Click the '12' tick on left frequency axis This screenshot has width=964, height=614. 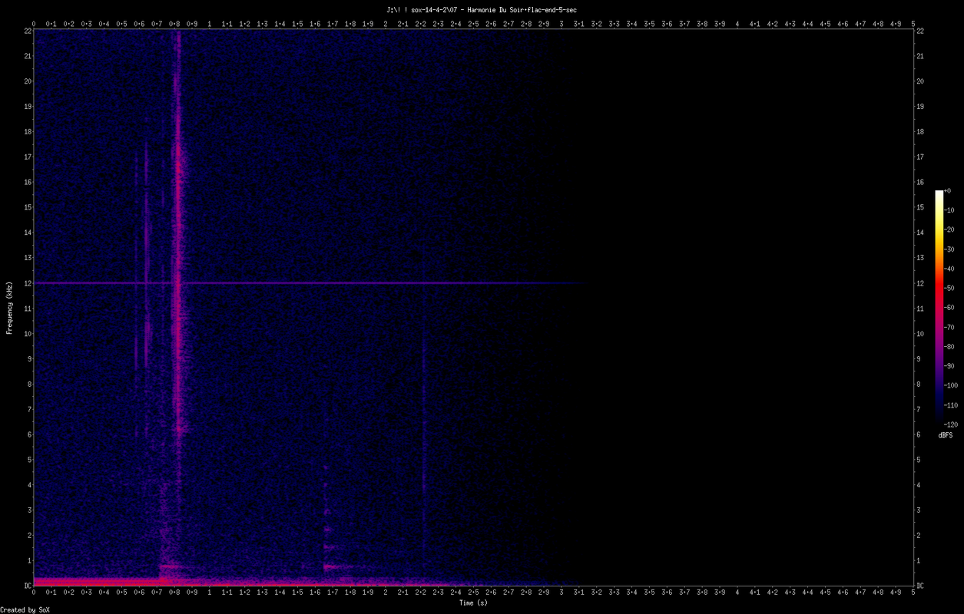(x=27, y=283)
